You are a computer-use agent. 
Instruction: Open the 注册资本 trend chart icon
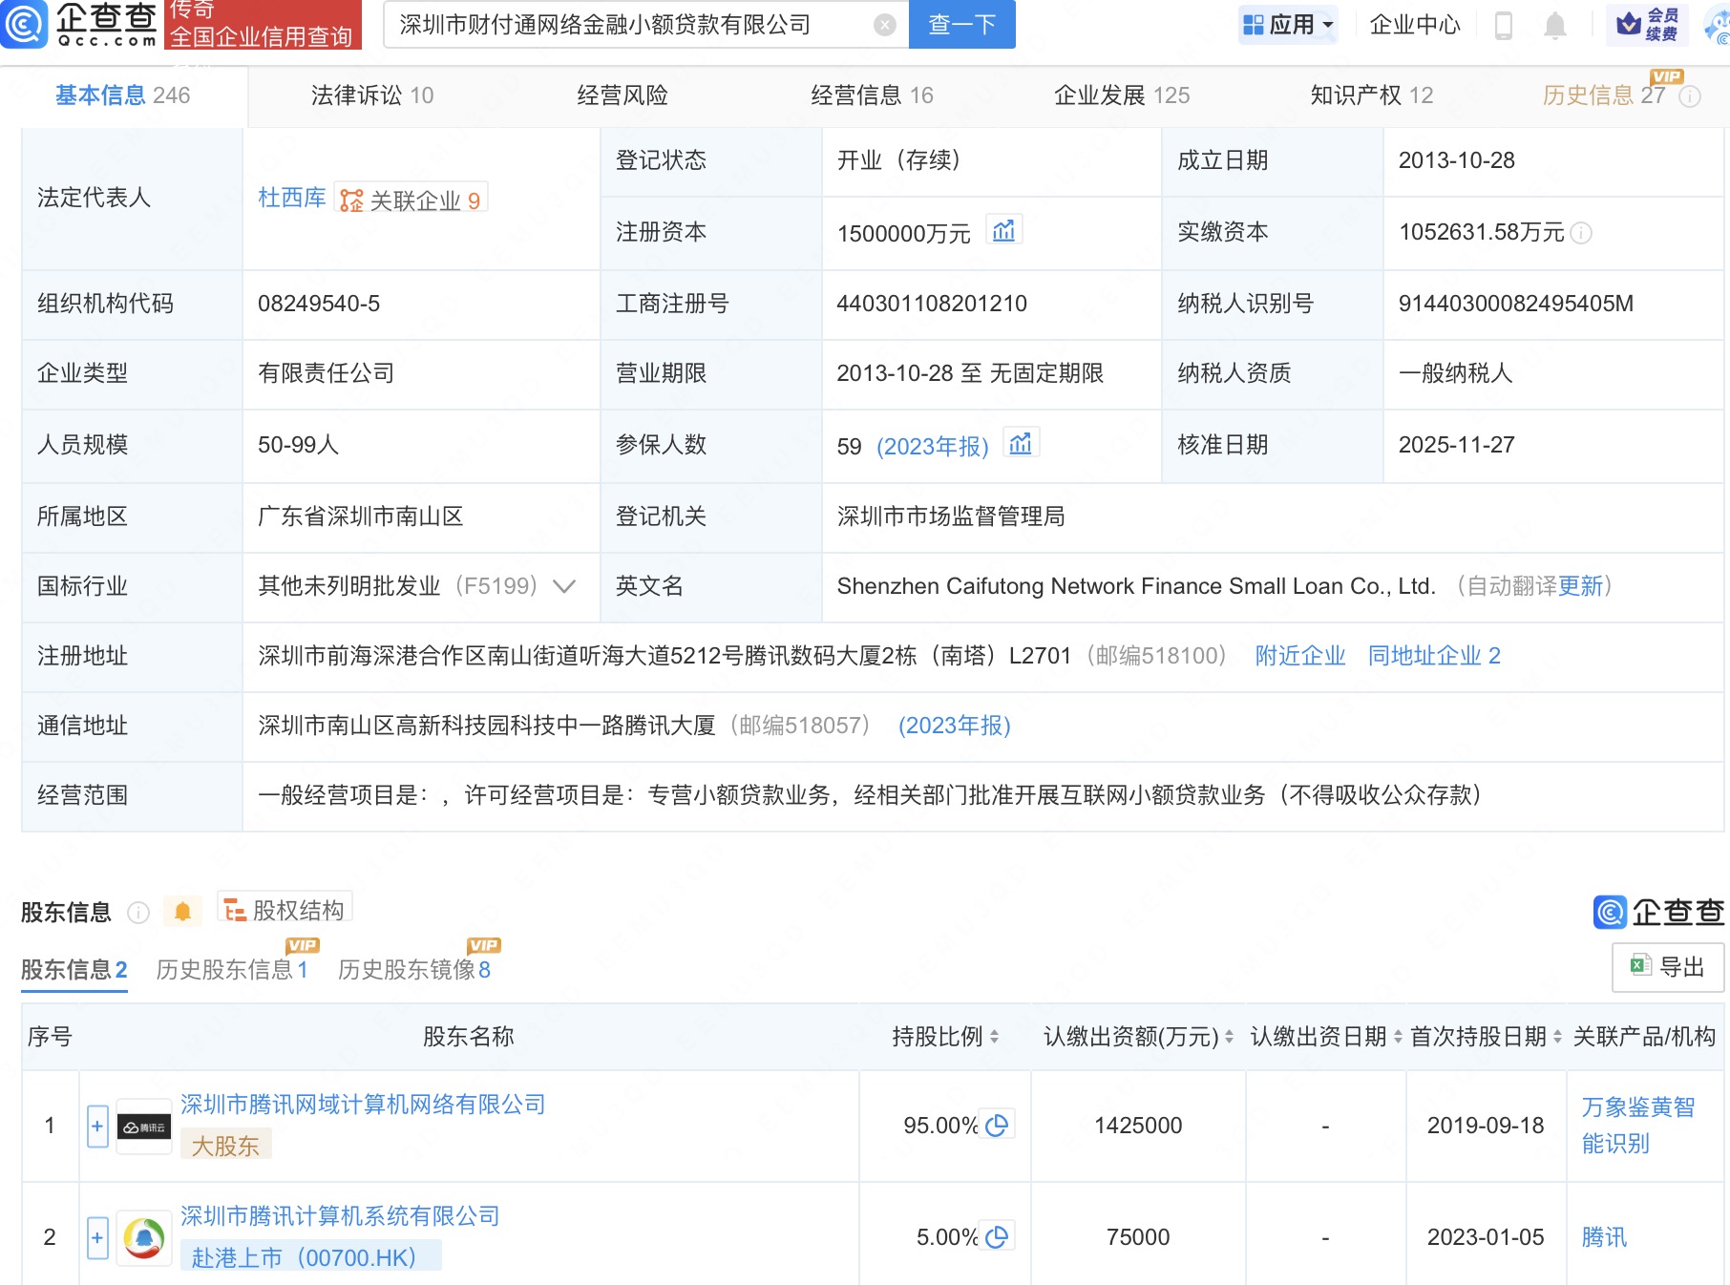[1005, 229]
